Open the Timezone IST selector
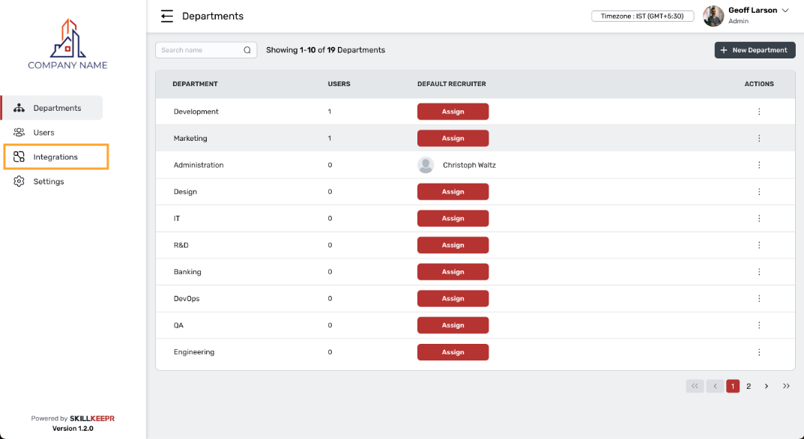The height and width of the screenshot is (439, 804). [x=642, y=16]
